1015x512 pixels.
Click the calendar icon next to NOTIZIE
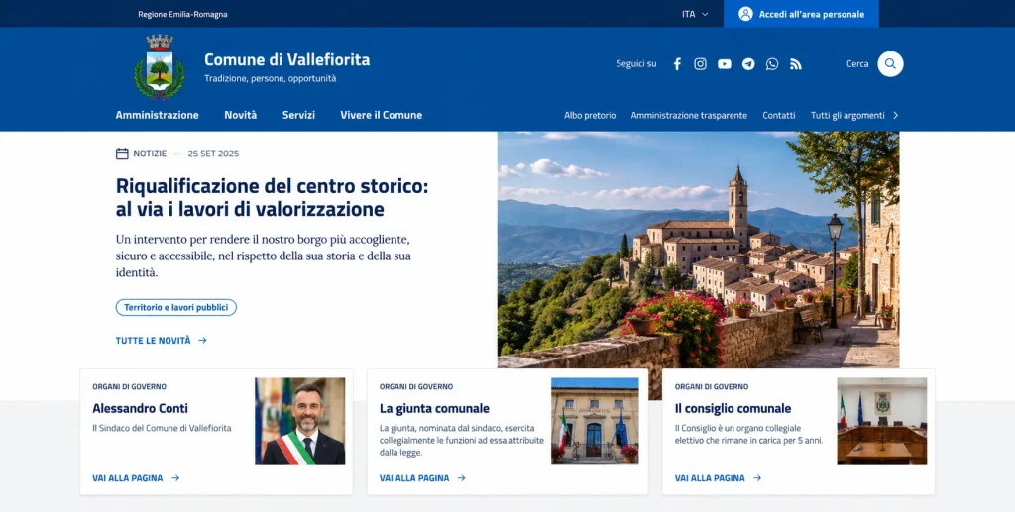click(x=122, y=154)
